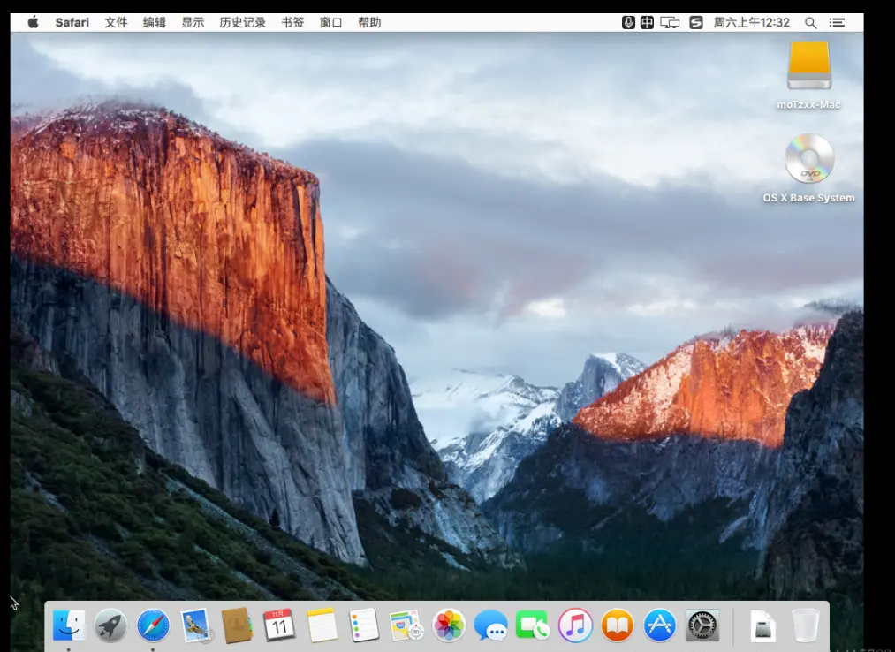This screenshot has height=652, width=895.
Task: Open the 书签 menu
Action: (292, 22)
